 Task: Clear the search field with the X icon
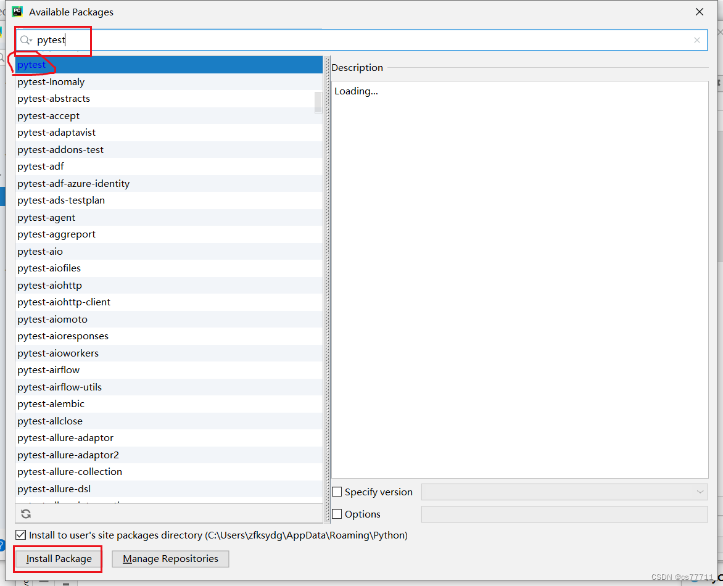coord(696,41)
